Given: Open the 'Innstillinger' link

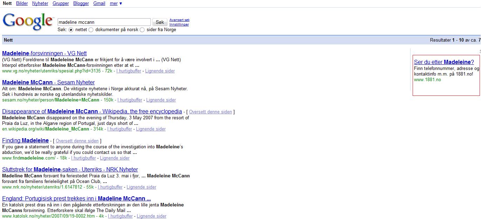Looking at the screenshot, I should (179, 24).
